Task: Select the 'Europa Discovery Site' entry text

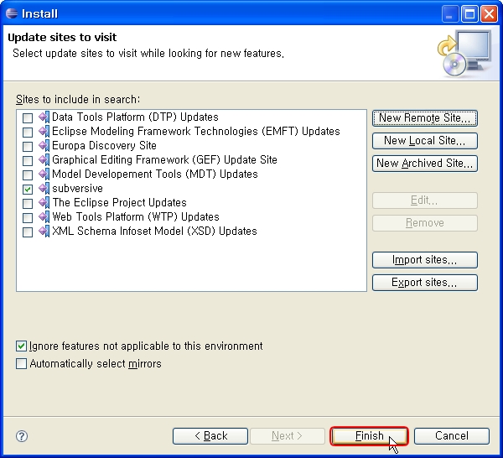Action: coord(104,146)
